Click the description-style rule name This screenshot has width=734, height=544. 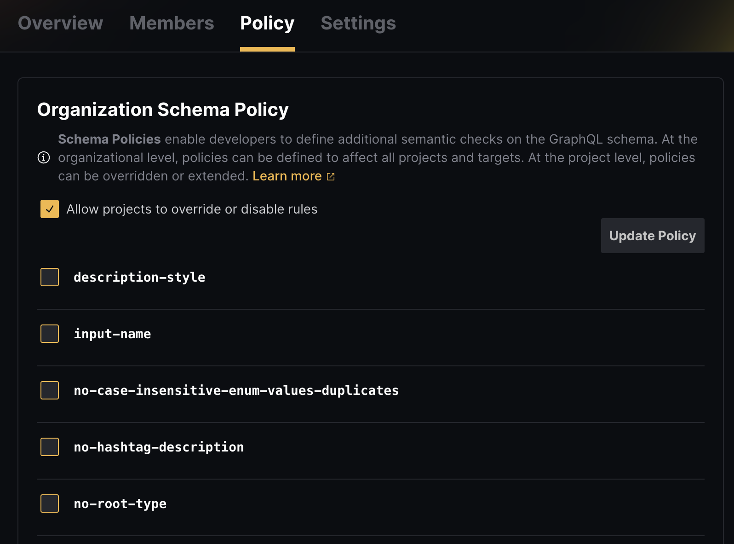[139, 277]
